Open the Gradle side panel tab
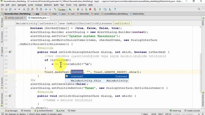Screen dimensions: 205x115 click(x=203, y=21)
